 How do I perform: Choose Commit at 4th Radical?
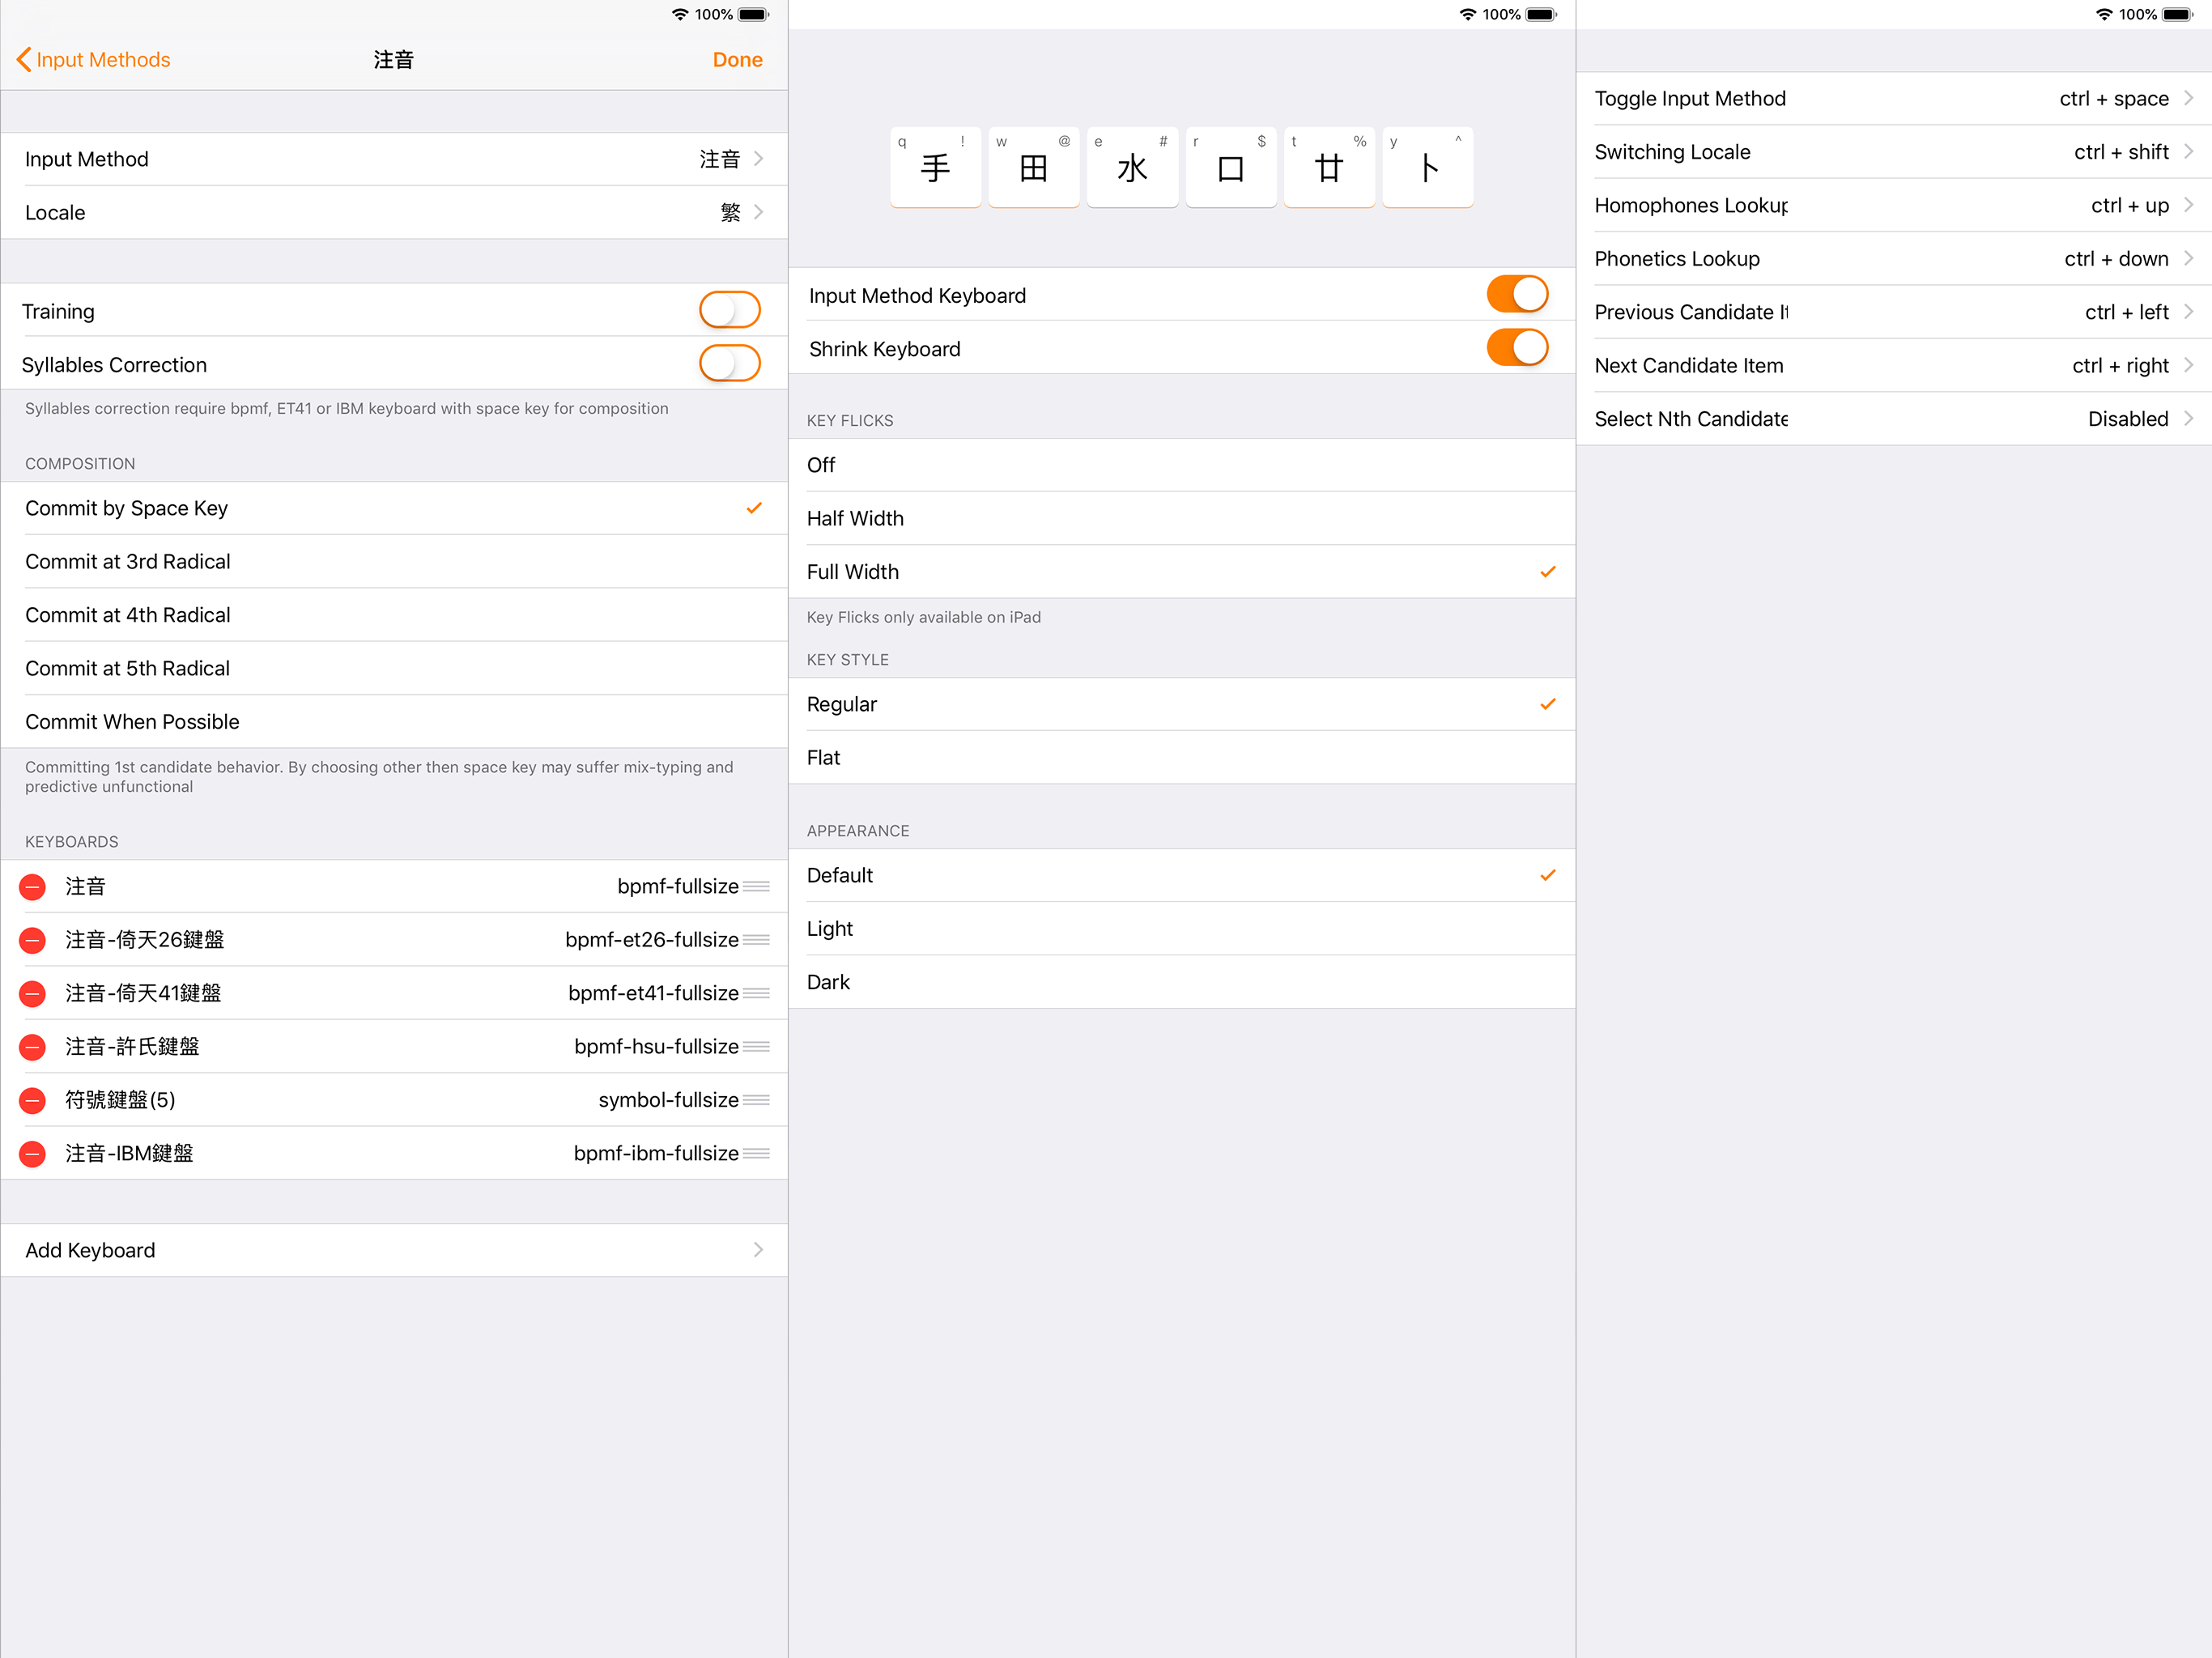[x=394, y=615]
